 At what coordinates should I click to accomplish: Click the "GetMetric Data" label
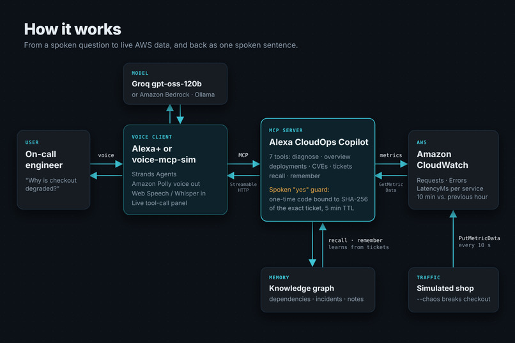click(391, 187)
